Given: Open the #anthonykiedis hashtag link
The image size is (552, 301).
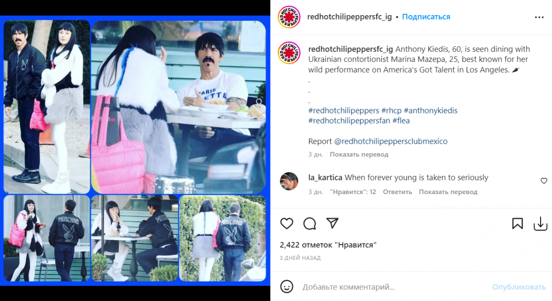Looking at the screenshot, I should click(x=431, y=111).
